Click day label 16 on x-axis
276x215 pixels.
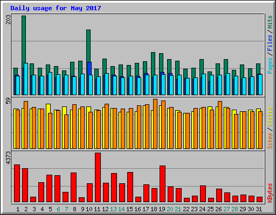137,209
